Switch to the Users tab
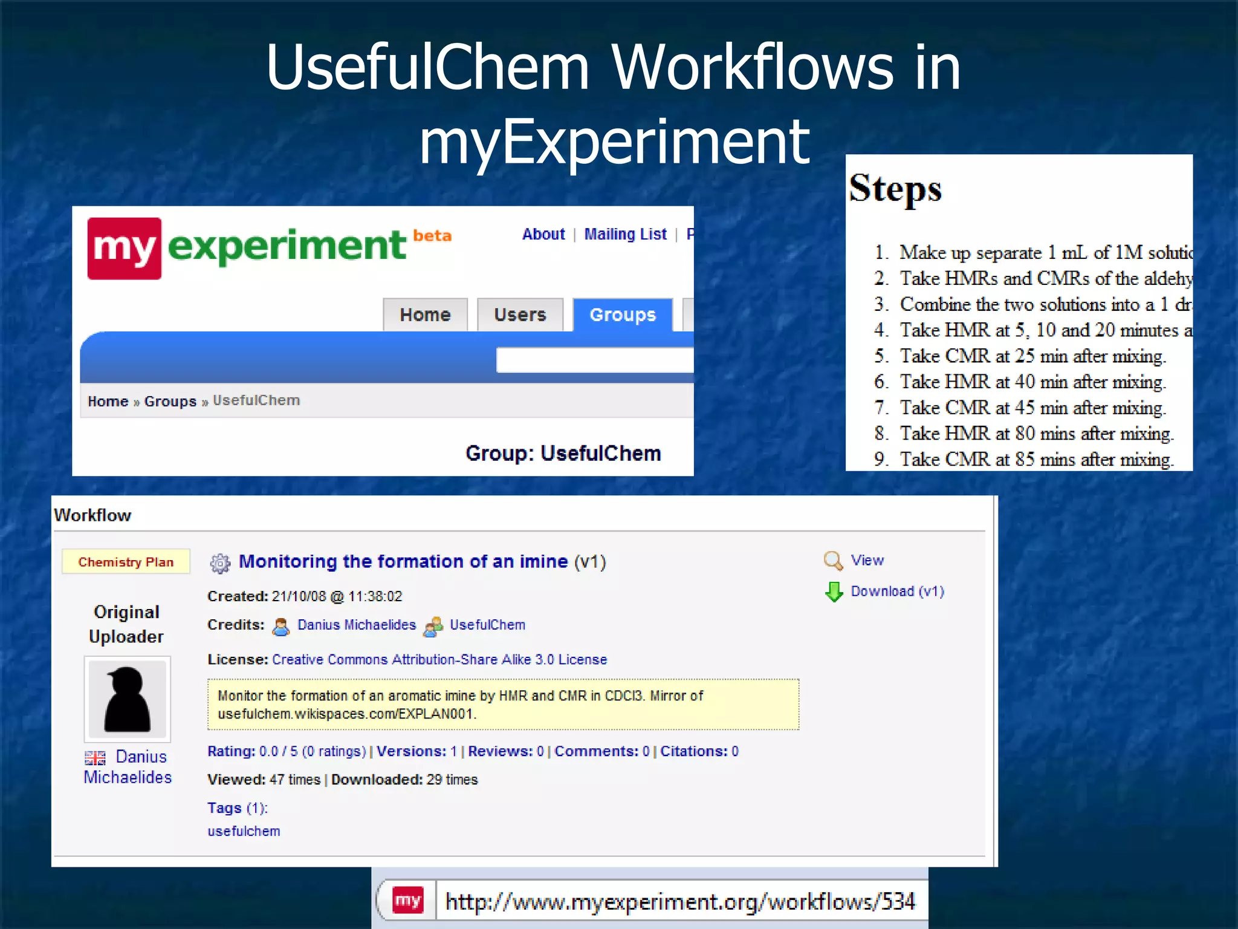The image size is (1238, 929). [520, 315]
